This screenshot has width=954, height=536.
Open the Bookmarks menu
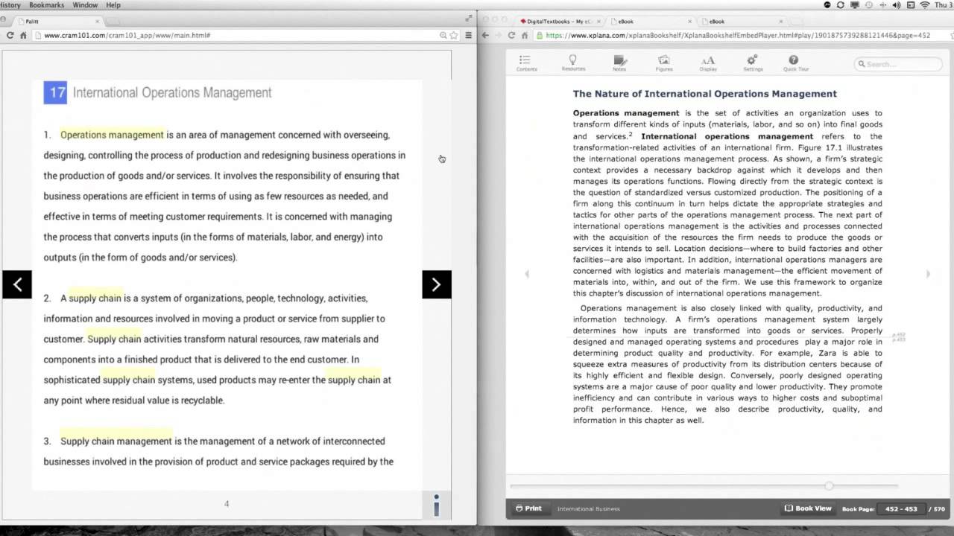pos(46,5)
